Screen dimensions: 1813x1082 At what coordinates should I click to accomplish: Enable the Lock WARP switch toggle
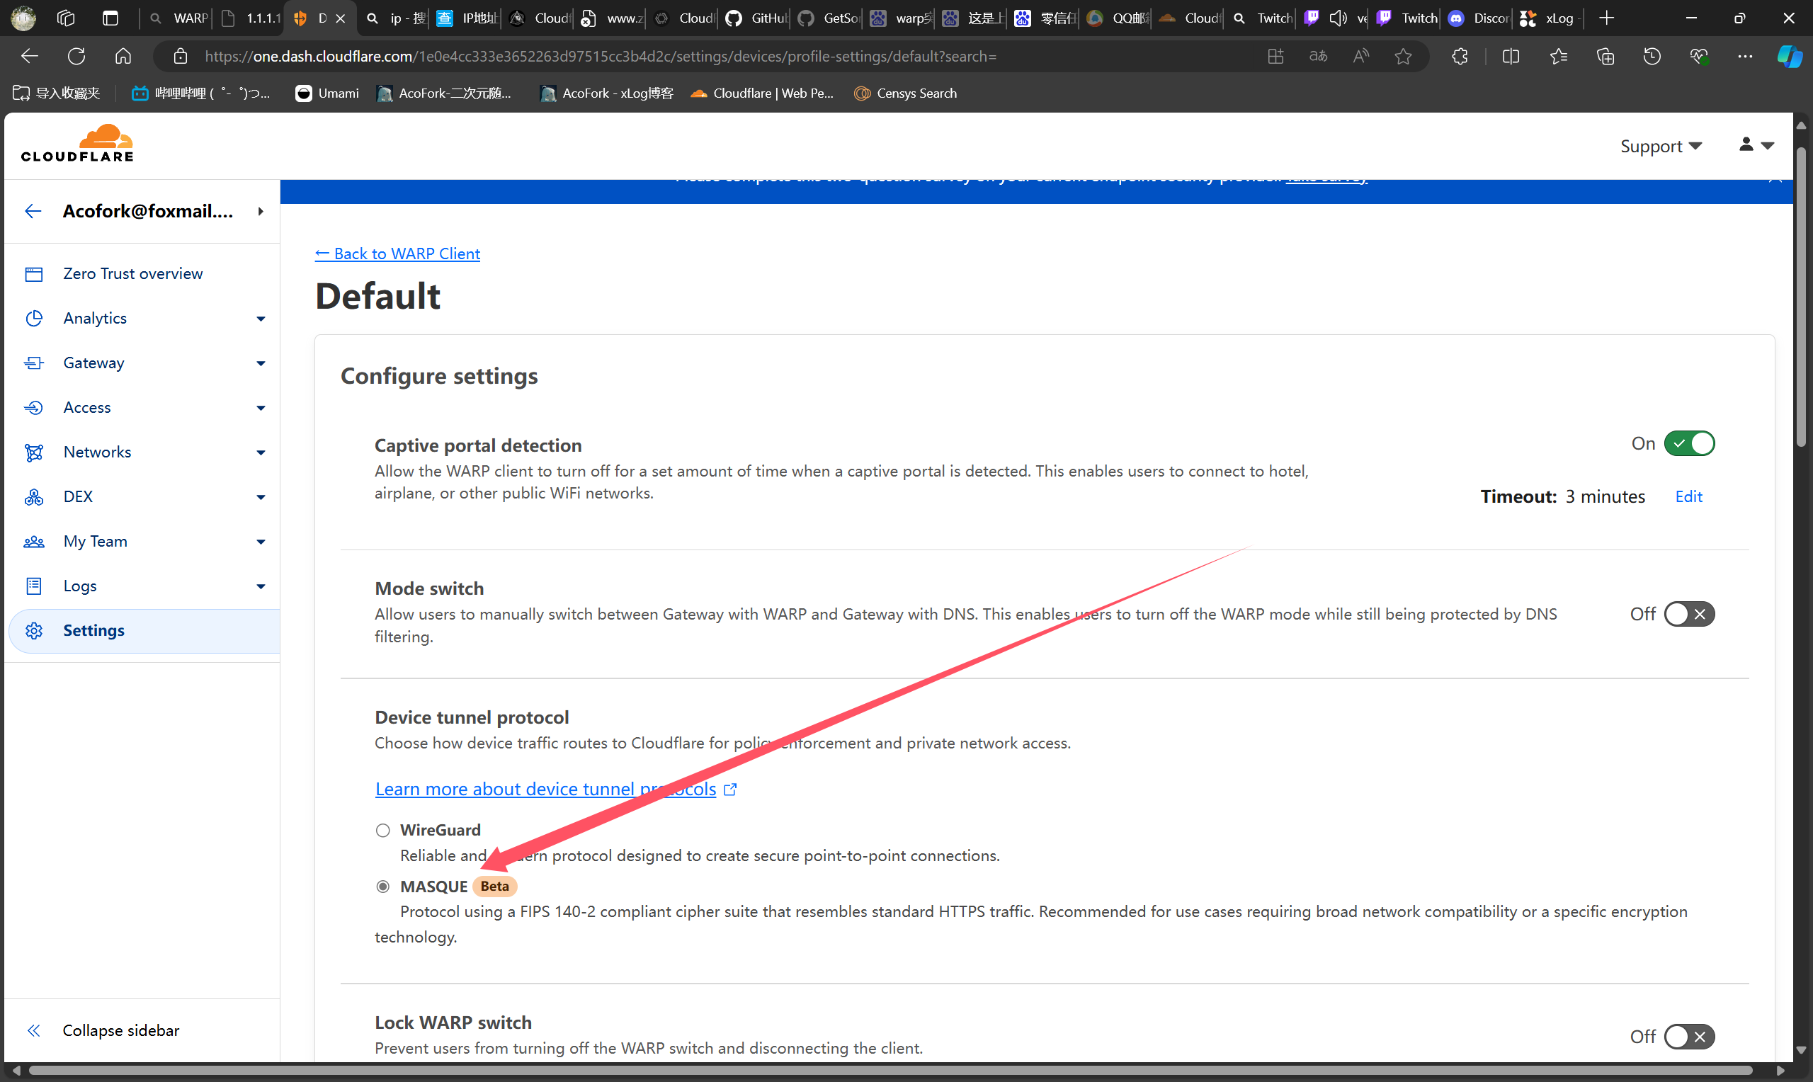point(1690,1037)
